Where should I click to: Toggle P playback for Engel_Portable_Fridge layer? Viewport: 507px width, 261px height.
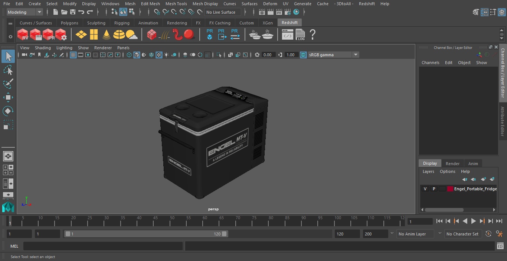[x=434, y=189]
